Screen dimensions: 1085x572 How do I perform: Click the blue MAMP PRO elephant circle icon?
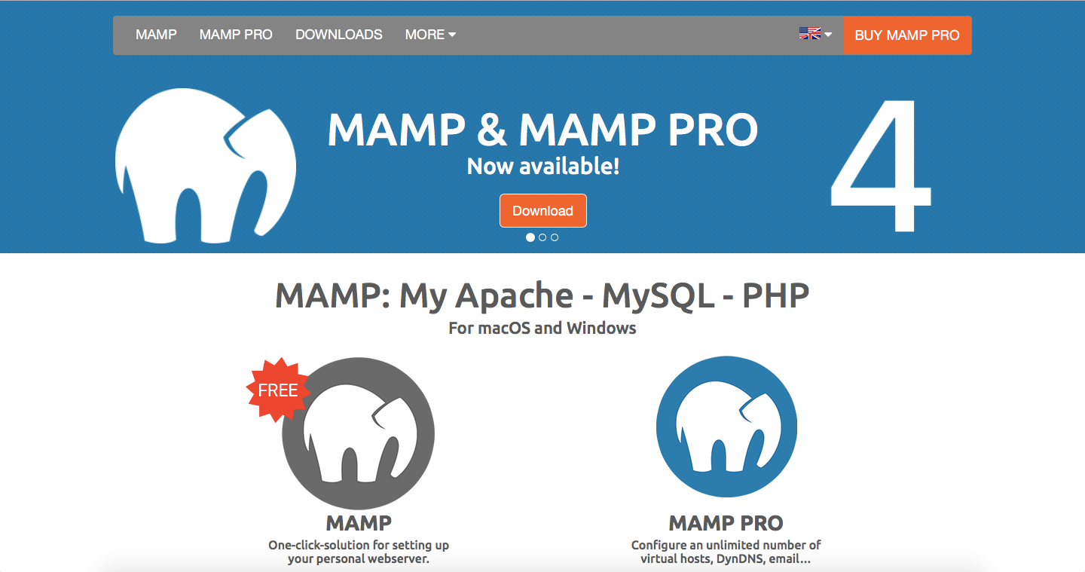pos(726,427)
